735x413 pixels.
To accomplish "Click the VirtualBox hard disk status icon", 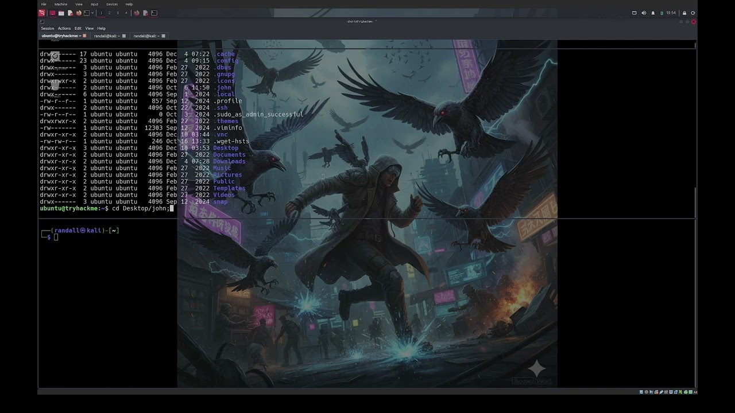I will click(x=641, y=392).
